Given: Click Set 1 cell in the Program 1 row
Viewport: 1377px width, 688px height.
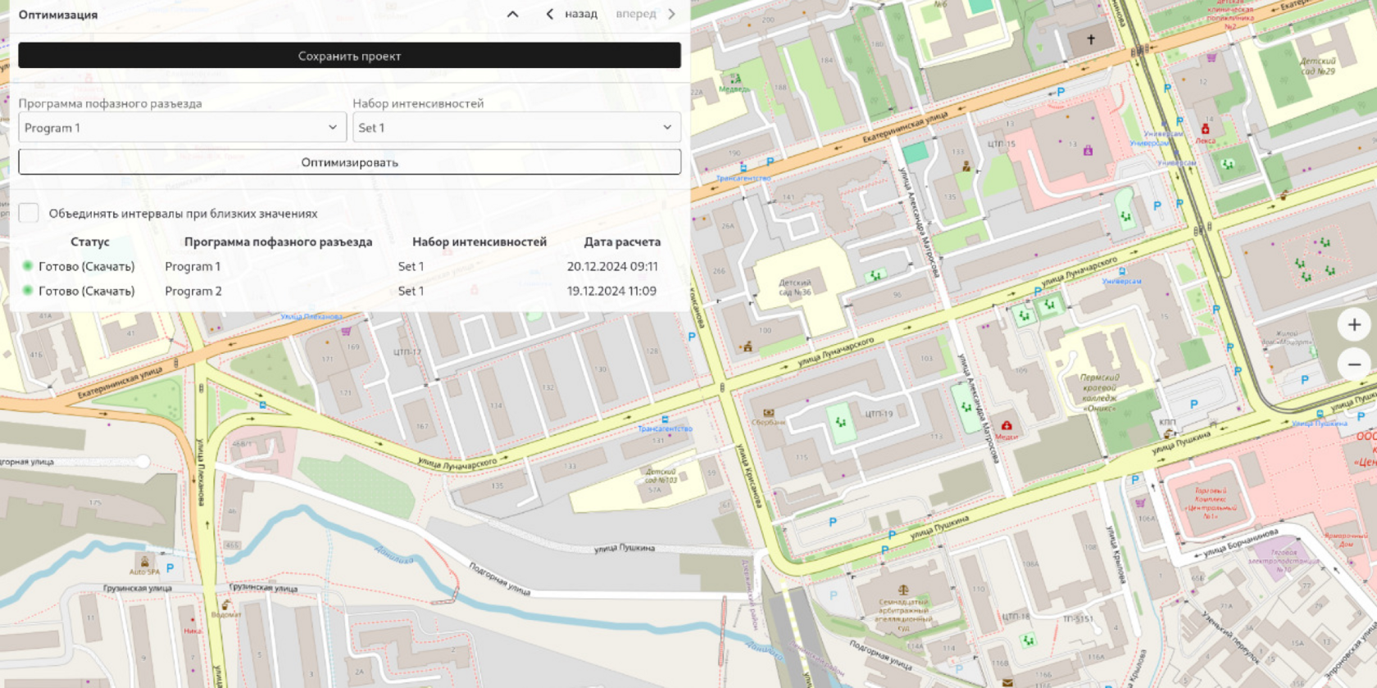Looking at the screenshot, I should (411, 266).
